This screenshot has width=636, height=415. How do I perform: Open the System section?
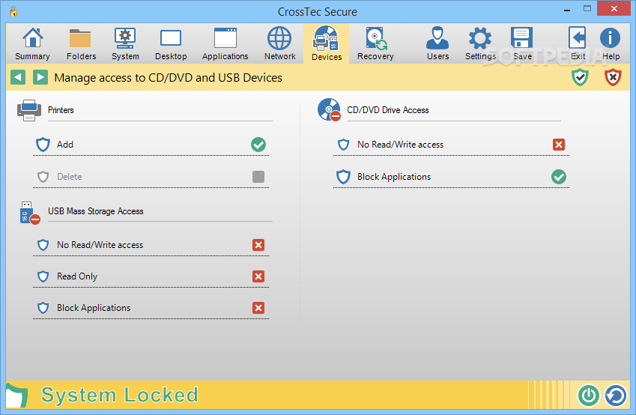[125, 43]
